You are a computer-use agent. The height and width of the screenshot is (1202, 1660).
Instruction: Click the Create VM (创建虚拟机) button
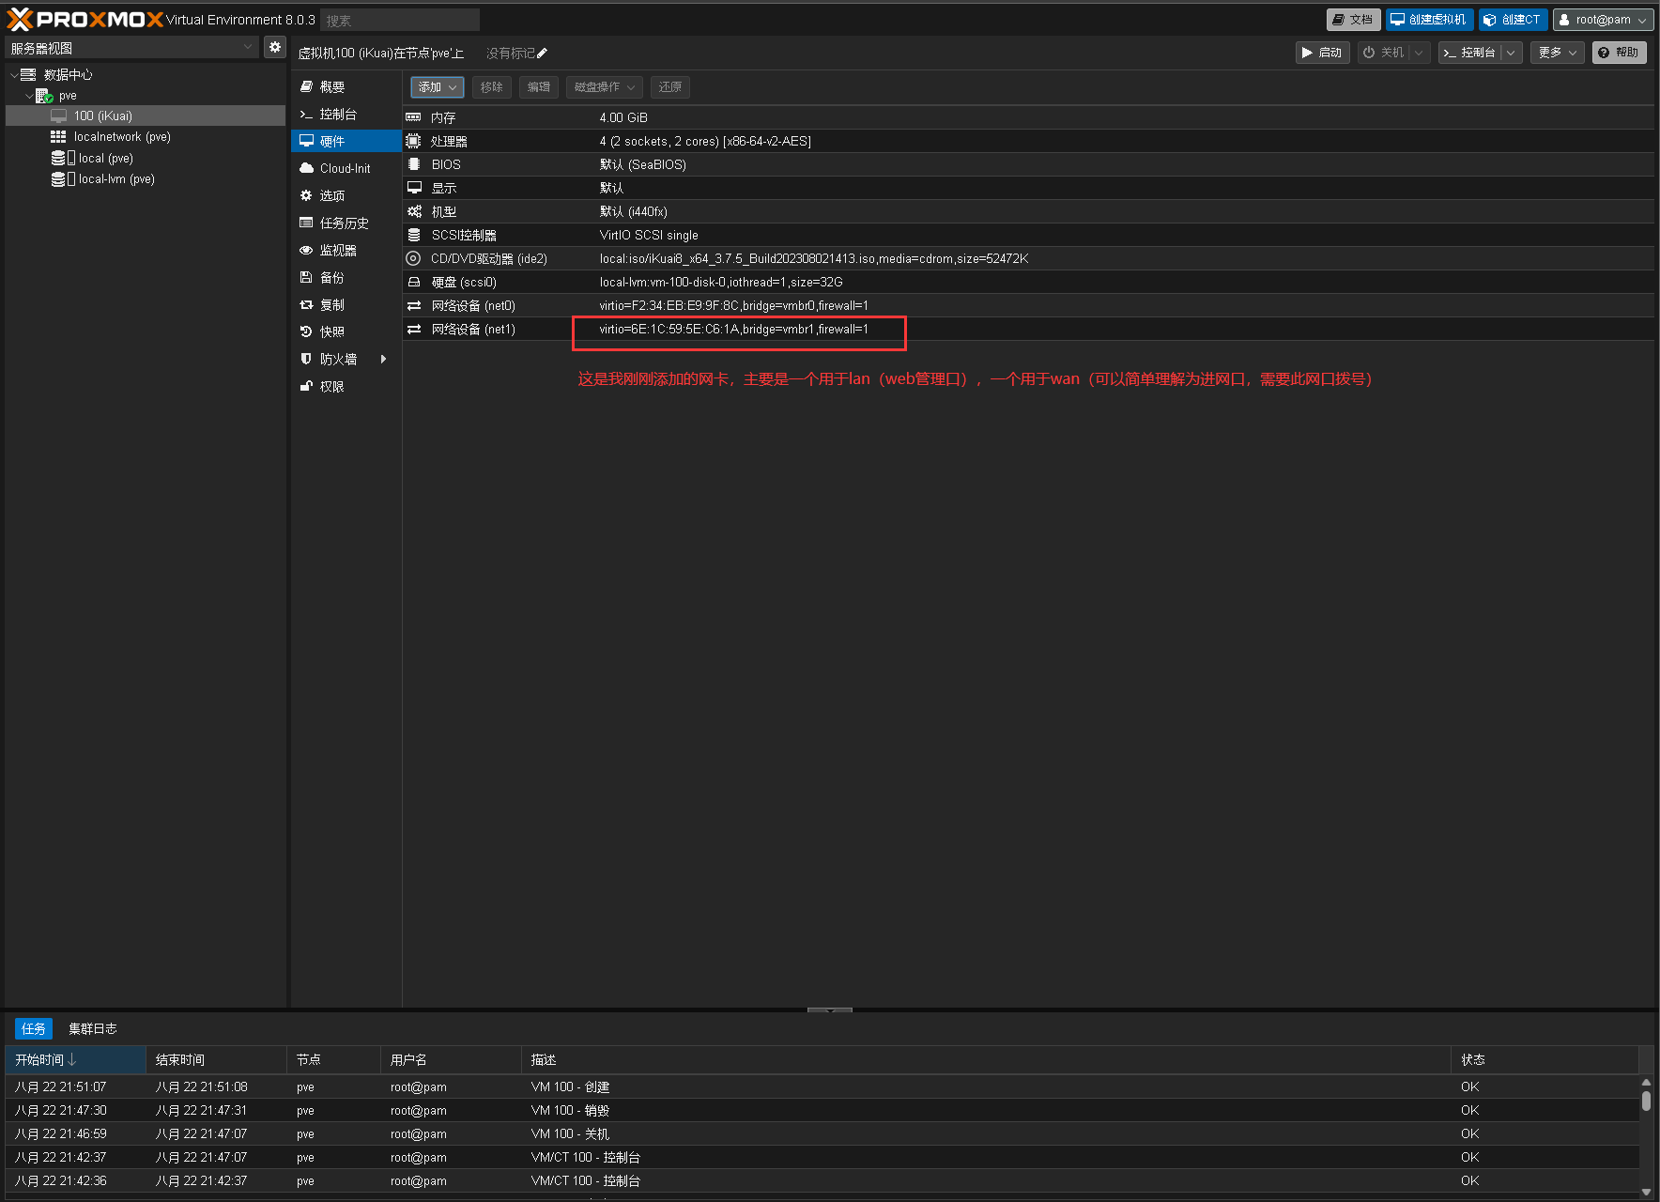(1428, 20)
